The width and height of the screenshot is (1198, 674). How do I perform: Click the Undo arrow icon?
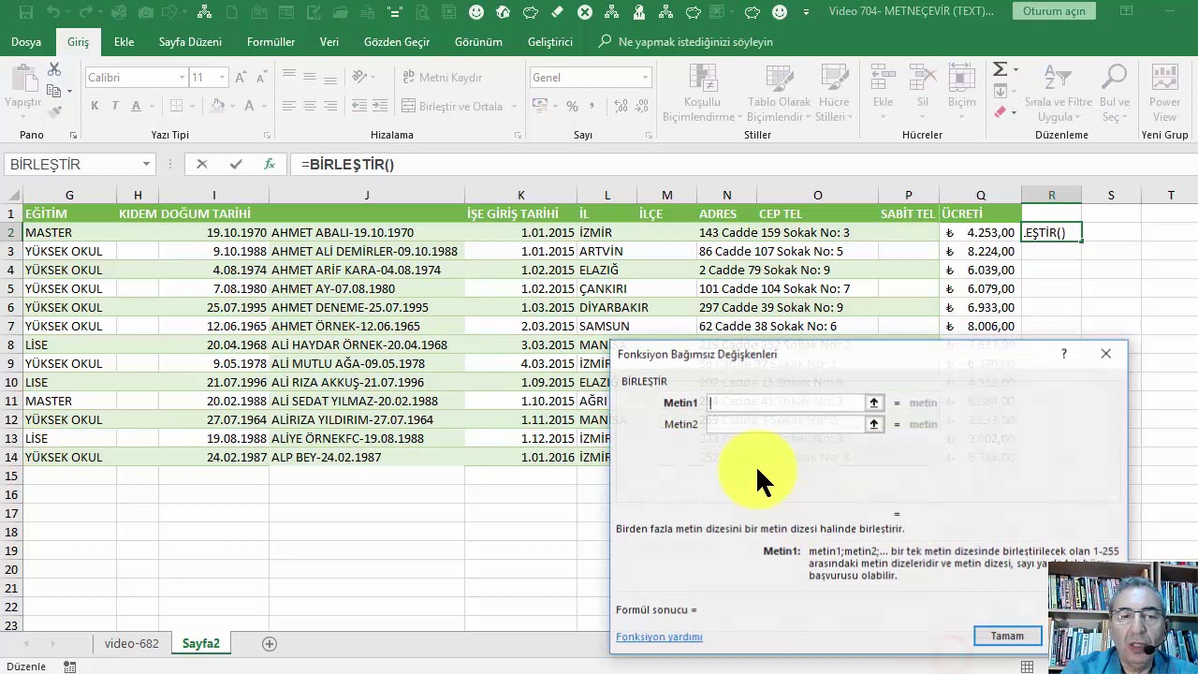54,12
